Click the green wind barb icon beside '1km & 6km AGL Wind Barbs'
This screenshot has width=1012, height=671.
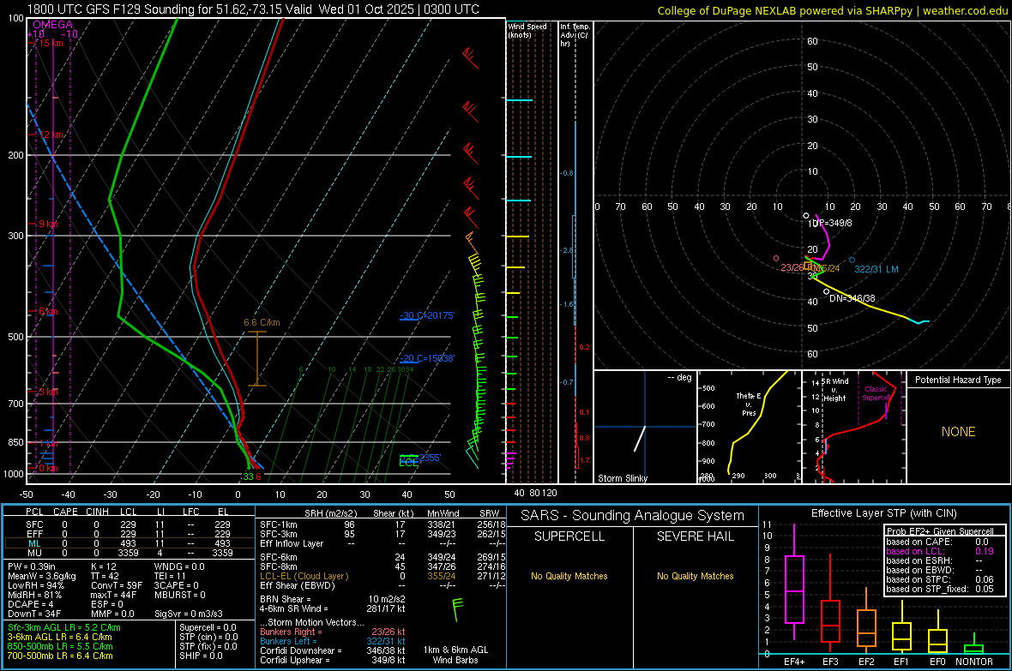pos(458,609)
